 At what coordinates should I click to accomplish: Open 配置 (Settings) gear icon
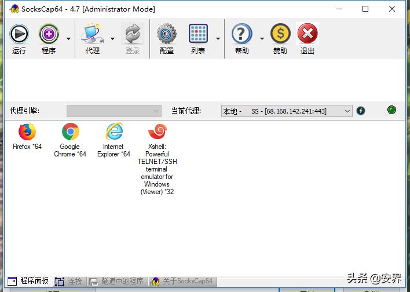click(x=167, y=34)
